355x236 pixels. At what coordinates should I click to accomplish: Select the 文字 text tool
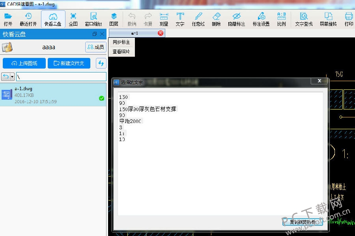180,19
